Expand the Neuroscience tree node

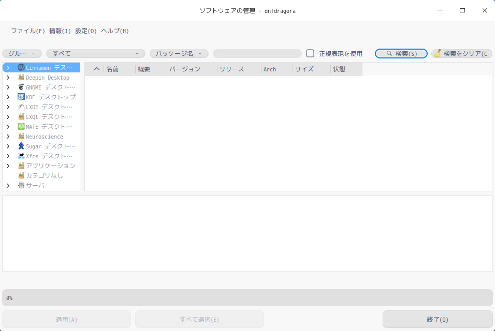tap(8, 136)
